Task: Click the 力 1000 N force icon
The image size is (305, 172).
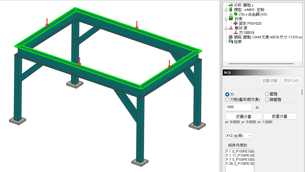Action: click(x=235, y=32)
